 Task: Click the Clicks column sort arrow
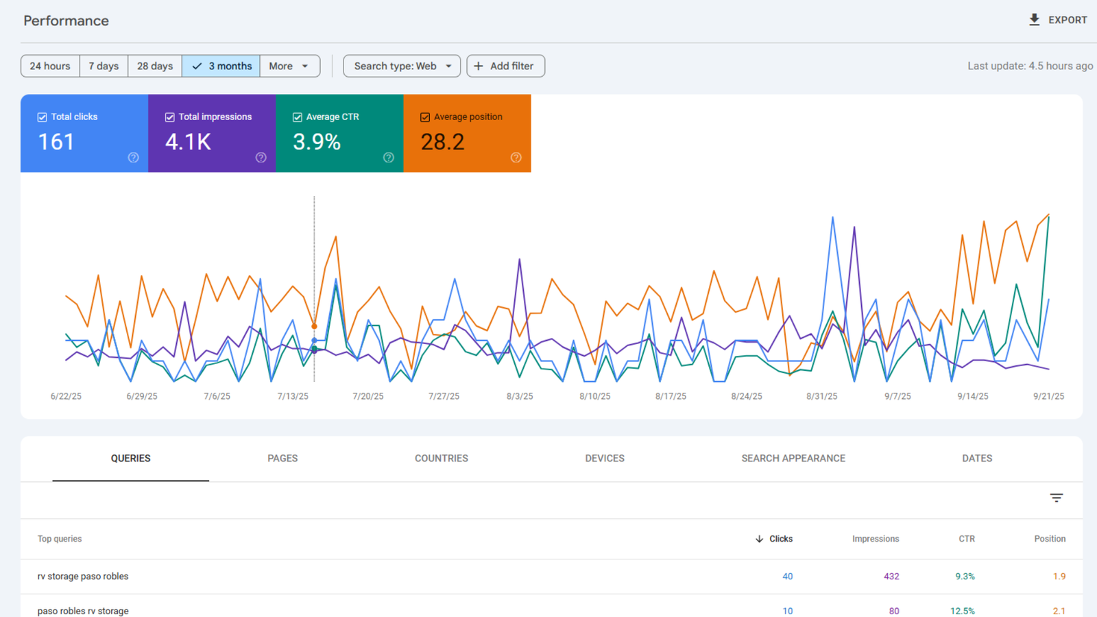click(x=759, y=539)
